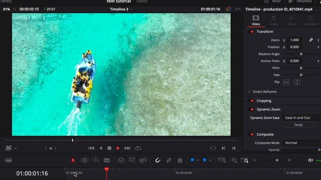The image size is (321, 180).
Task: Click the viewer transform overlay icon
Action: click(9, 148)
